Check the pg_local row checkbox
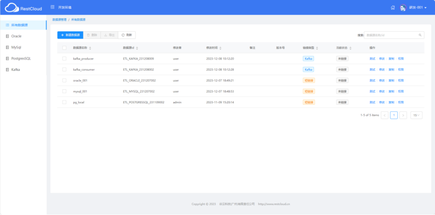 64,102
